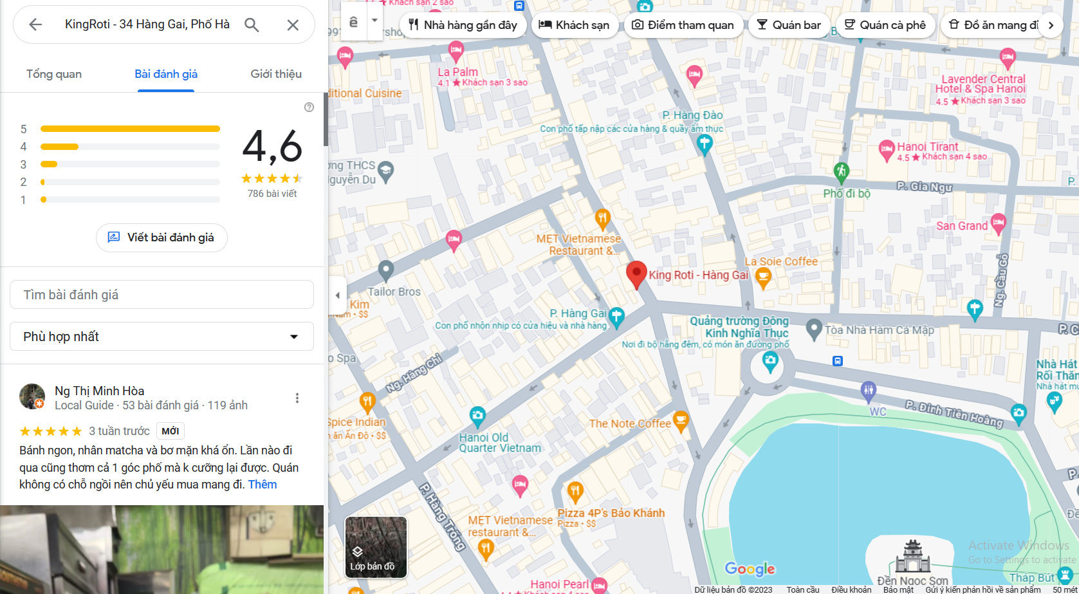The width and height of the screenshot is (1079, 594).
Task: Select the Đền Ngọc Sơn temple icon
Action: (x=912, y=556)
